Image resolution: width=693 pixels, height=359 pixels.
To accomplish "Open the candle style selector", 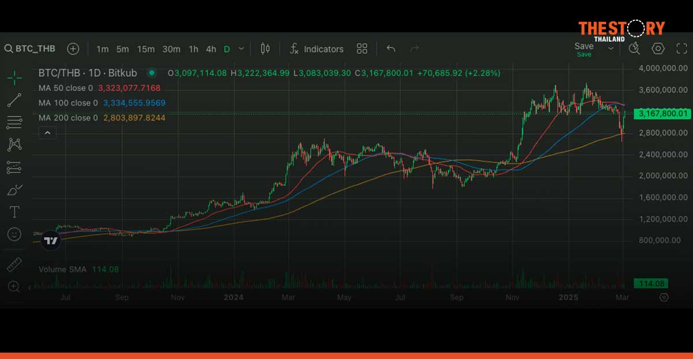I will point(265,49).
